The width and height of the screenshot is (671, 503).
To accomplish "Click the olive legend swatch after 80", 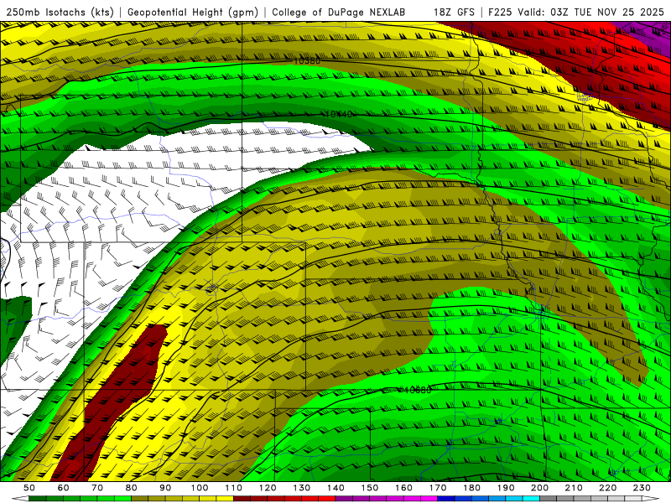I will point(139,499).
